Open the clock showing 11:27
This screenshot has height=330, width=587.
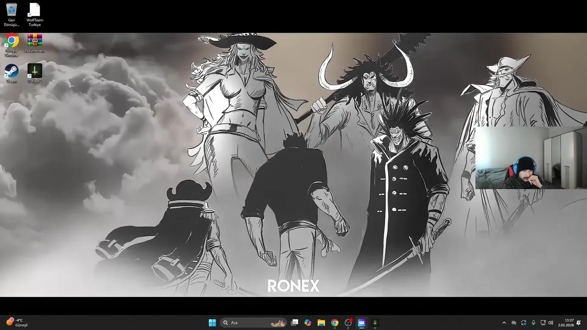pyautogui.click(x=566, y=323)
